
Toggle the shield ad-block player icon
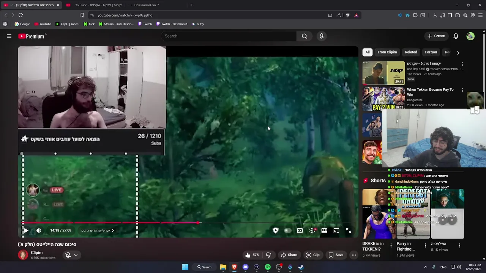[x=276, y=230]
